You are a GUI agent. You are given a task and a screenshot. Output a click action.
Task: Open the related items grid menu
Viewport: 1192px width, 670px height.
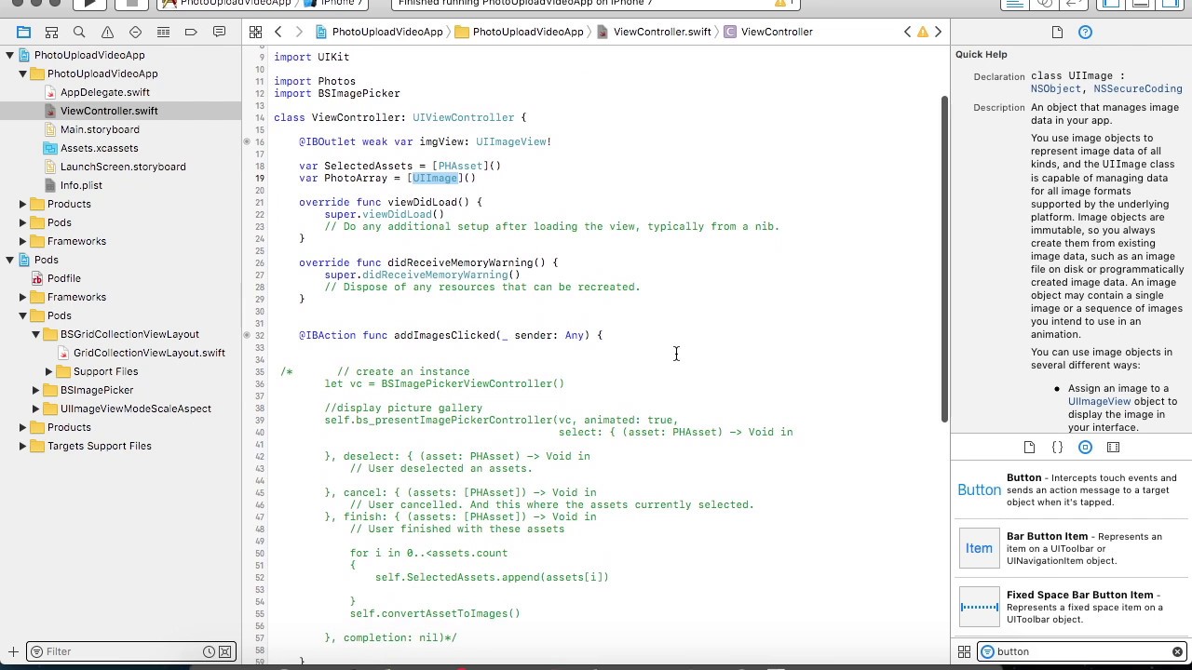pos(255,32)
